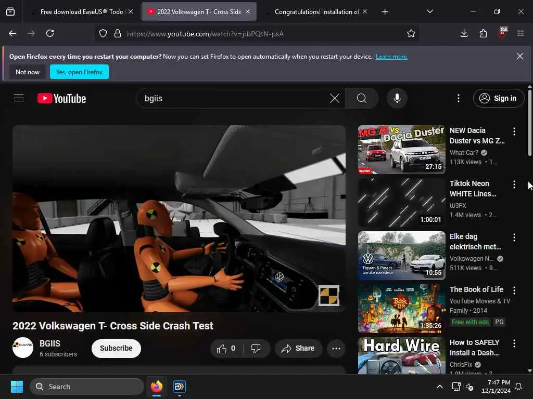Screen dimensions: 533x399
Task: Go to the YouTube home logo
Action: tap(61, 98)
